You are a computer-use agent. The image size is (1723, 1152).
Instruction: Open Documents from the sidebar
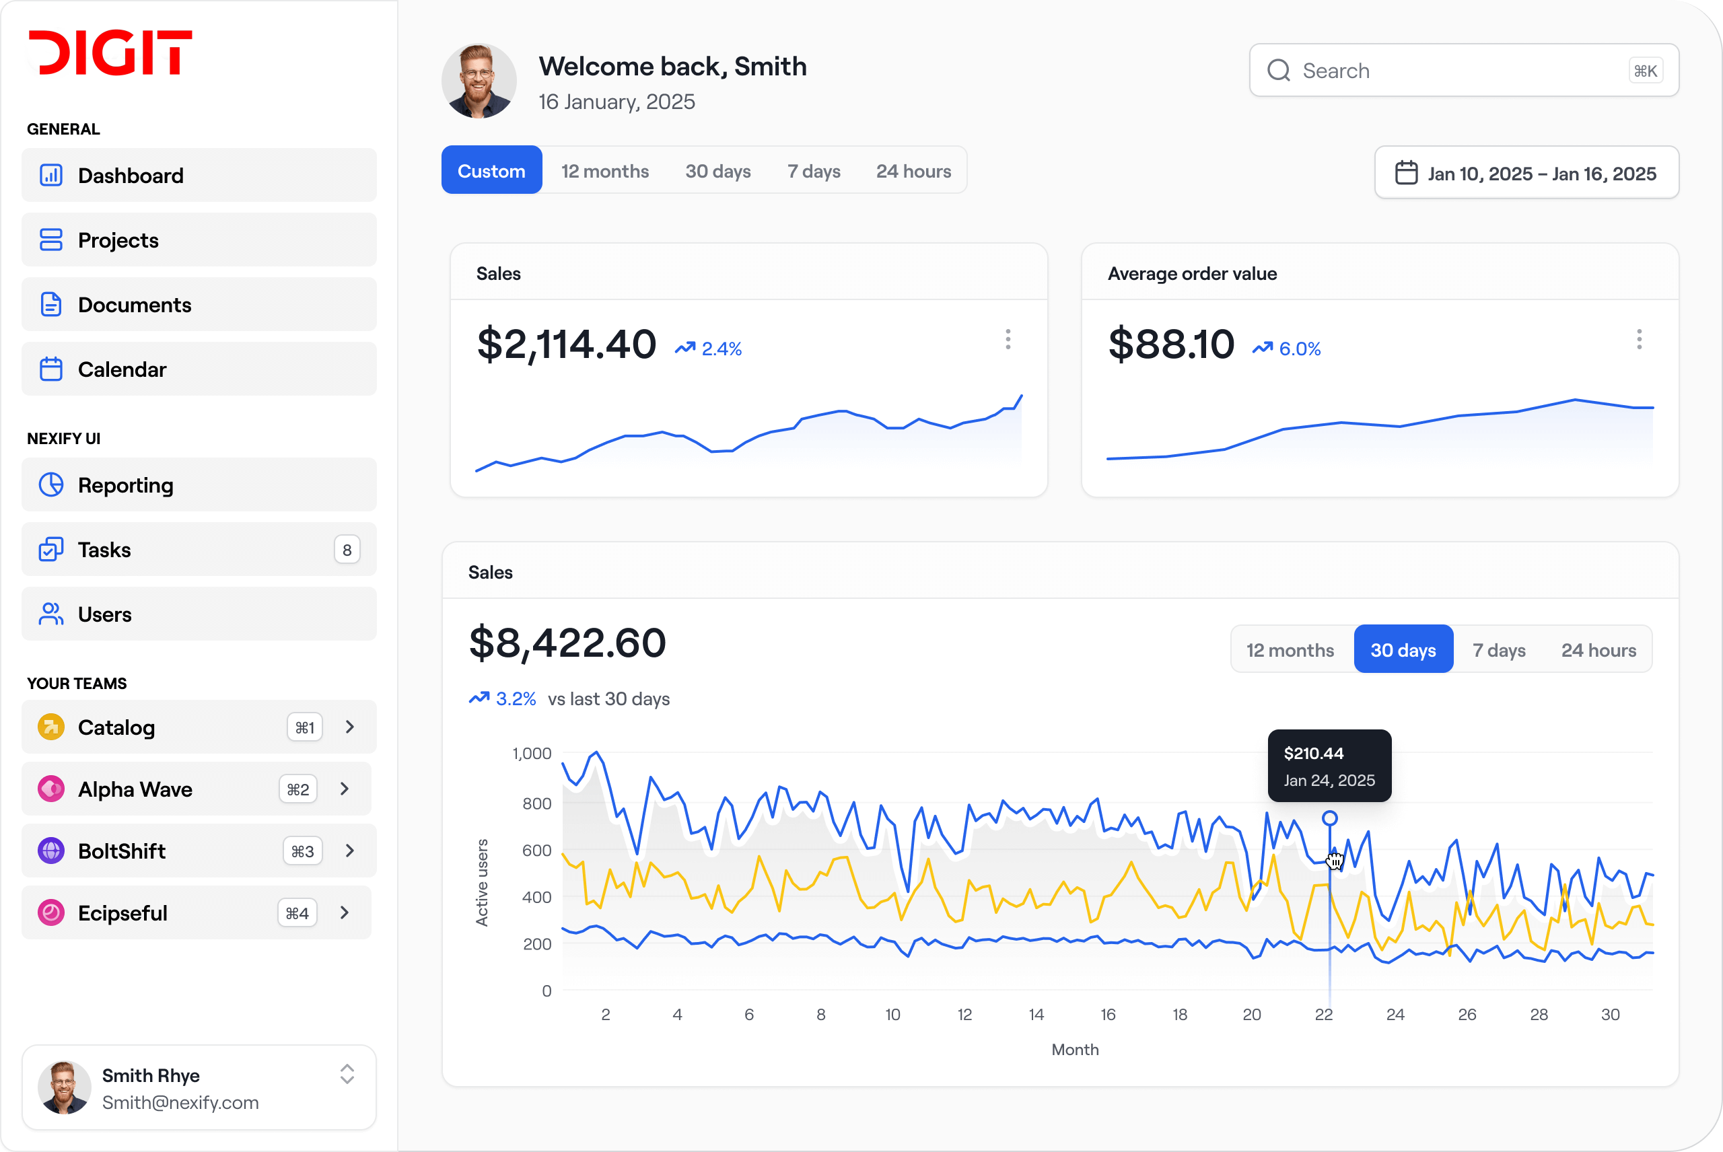199,304
